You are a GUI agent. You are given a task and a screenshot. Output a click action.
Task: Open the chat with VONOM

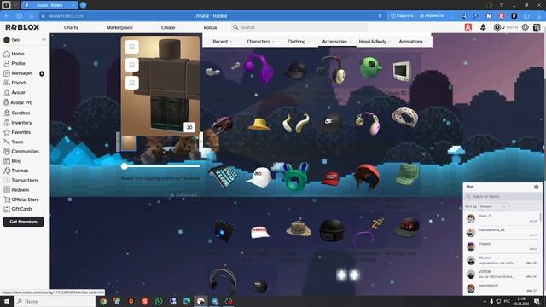(502, 275)
